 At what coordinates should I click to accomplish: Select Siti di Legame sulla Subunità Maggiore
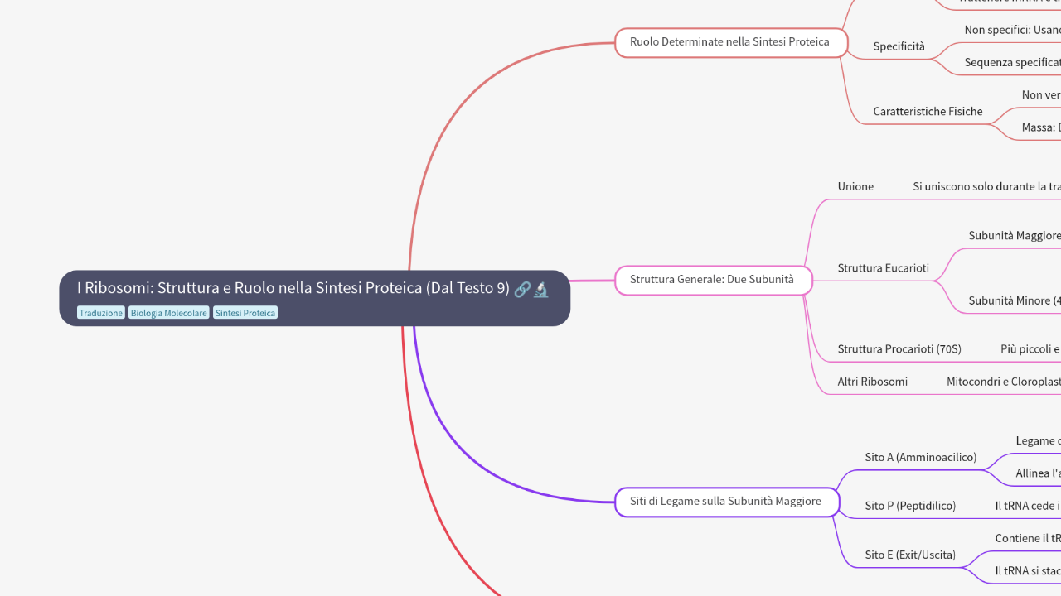[726, 502]
